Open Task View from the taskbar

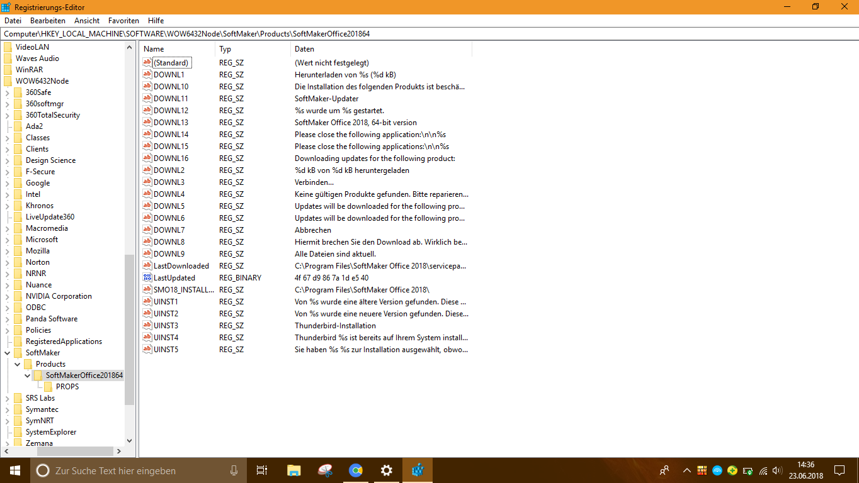pyautogui.click(x=262, y=470)
